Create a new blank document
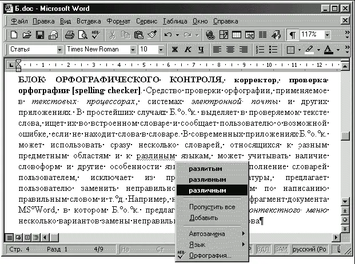Screen dimensions: 355x264 [14, 35]
